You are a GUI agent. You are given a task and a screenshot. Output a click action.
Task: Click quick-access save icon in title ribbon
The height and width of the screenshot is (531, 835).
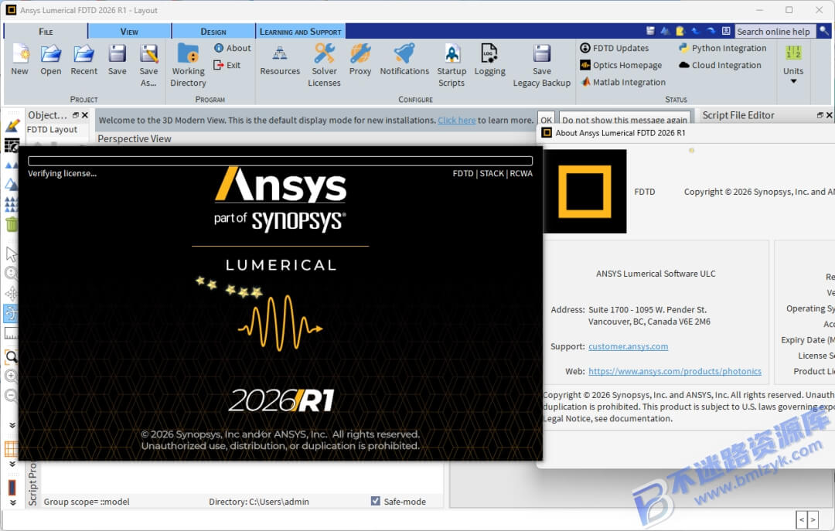[650, 31]
